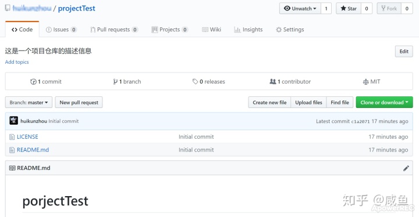Click the eye icon on Unwatch

coord(287,8)
